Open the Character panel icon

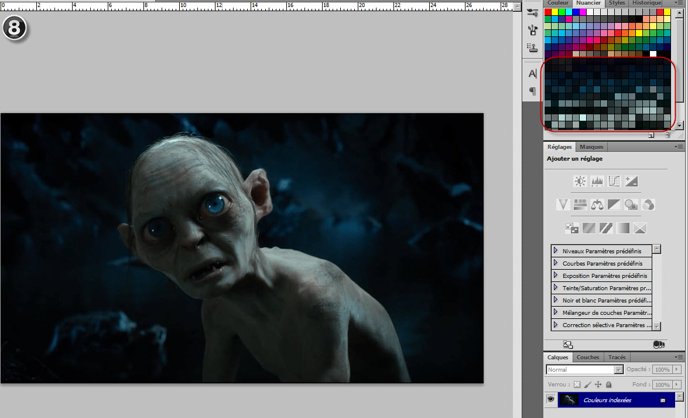click(x=532, y=74)
